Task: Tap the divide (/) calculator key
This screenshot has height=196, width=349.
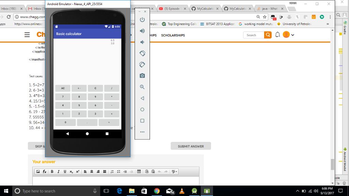Action: [x=111, y=88]
